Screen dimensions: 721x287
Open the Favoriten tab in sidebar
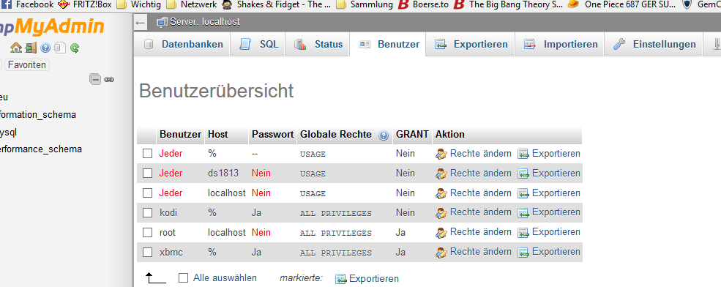tap(26, 65)
